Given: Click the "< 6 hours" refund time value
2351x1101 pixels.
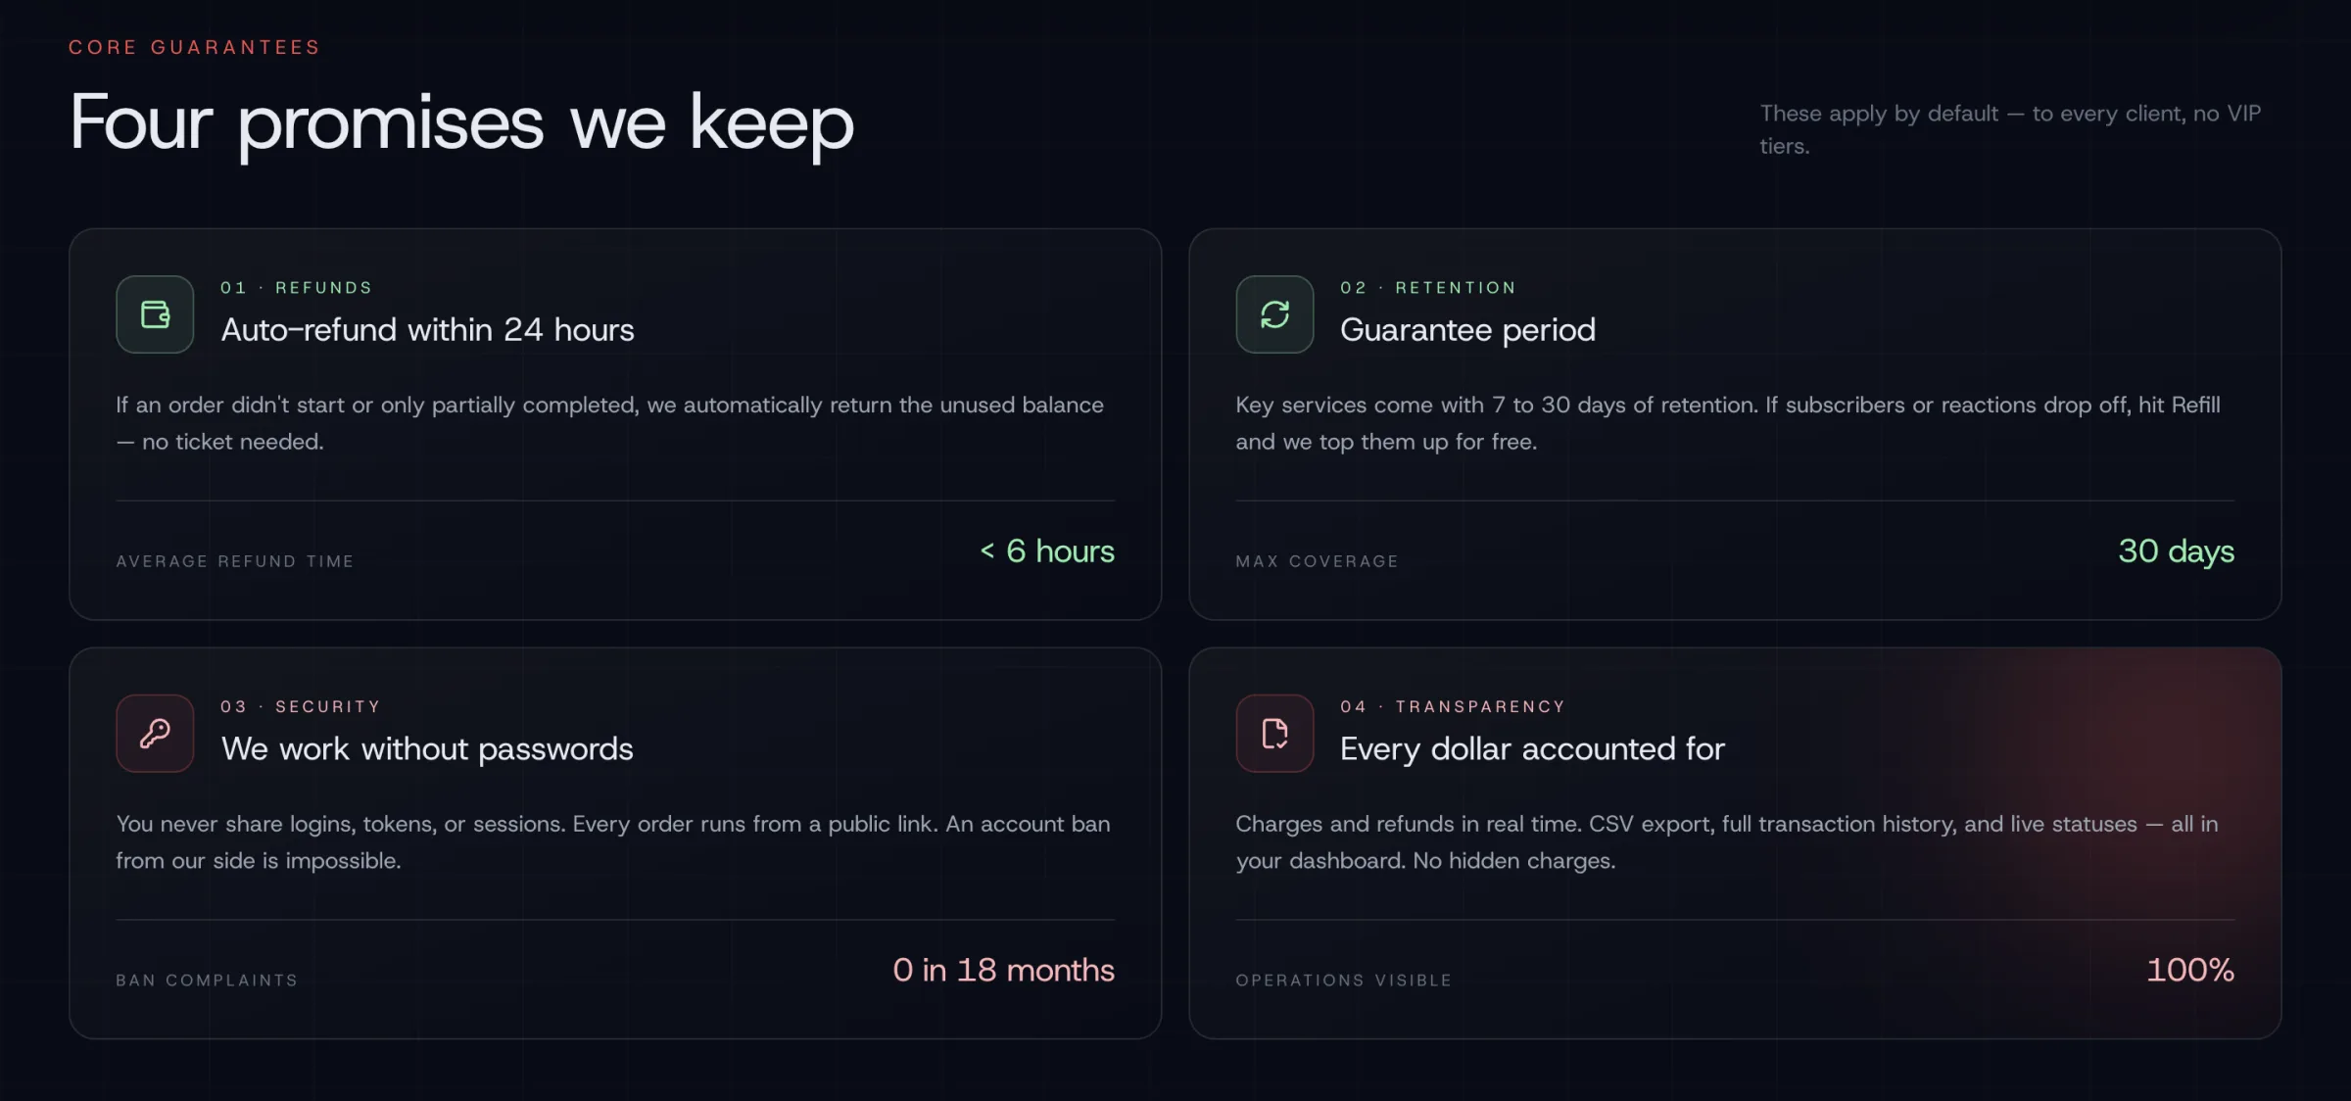Looking at the screenshot, I should 1047,551.
